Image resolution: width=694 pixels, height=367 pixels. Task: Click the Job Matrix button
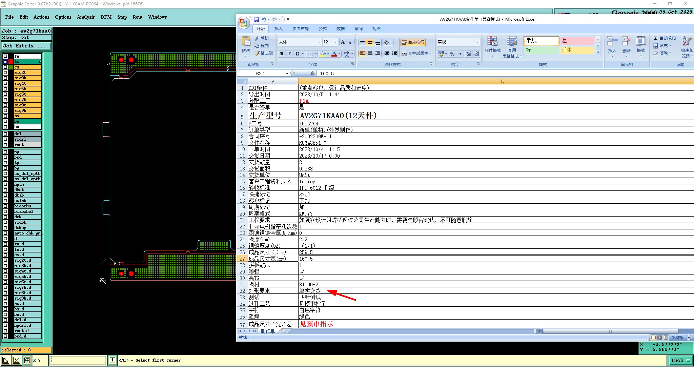(x=26, y=46)
